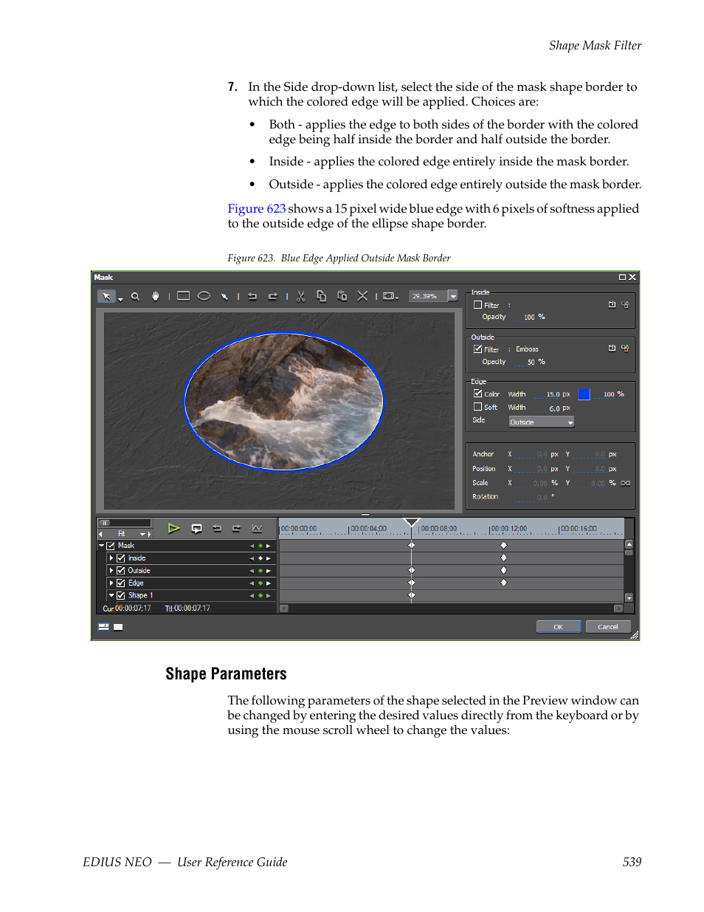Open the Inside filter selection icon
The height and width of the screenshot is (912, 704).
pyautogui.click(x=612, y=304)
